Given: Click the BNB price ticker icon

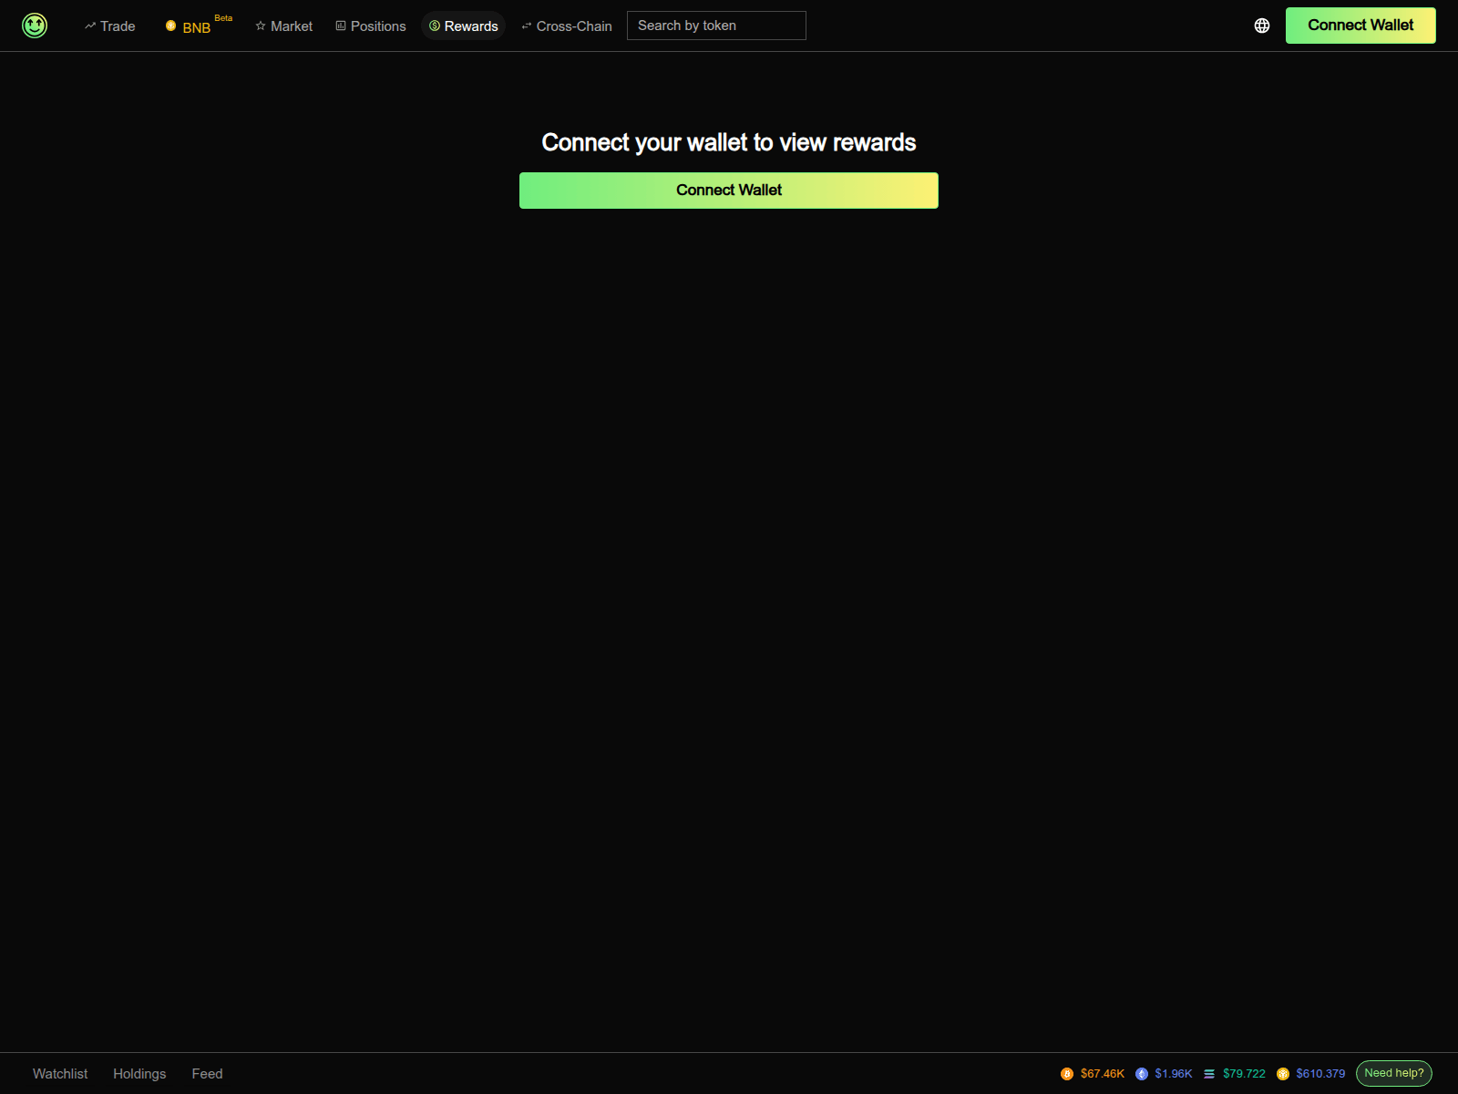Looking at the screenshot, I should pyautogui.click(x=1283, y=1074).
